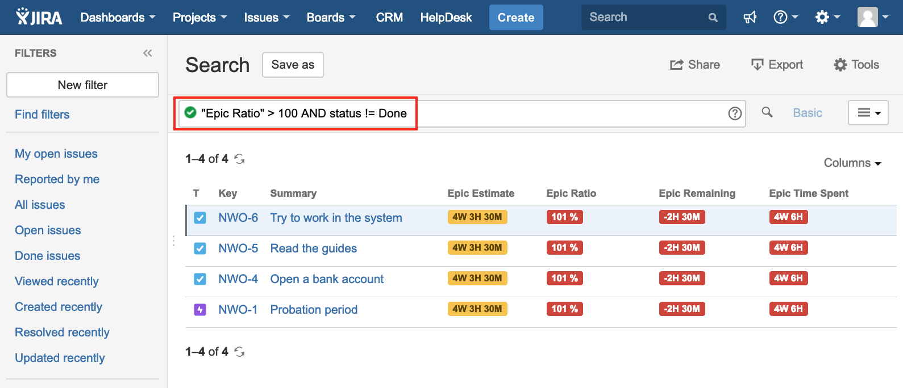This screenshot has width=903, height=388.
Task: Open the user profile avatar menu
Action: pos(873,18)
